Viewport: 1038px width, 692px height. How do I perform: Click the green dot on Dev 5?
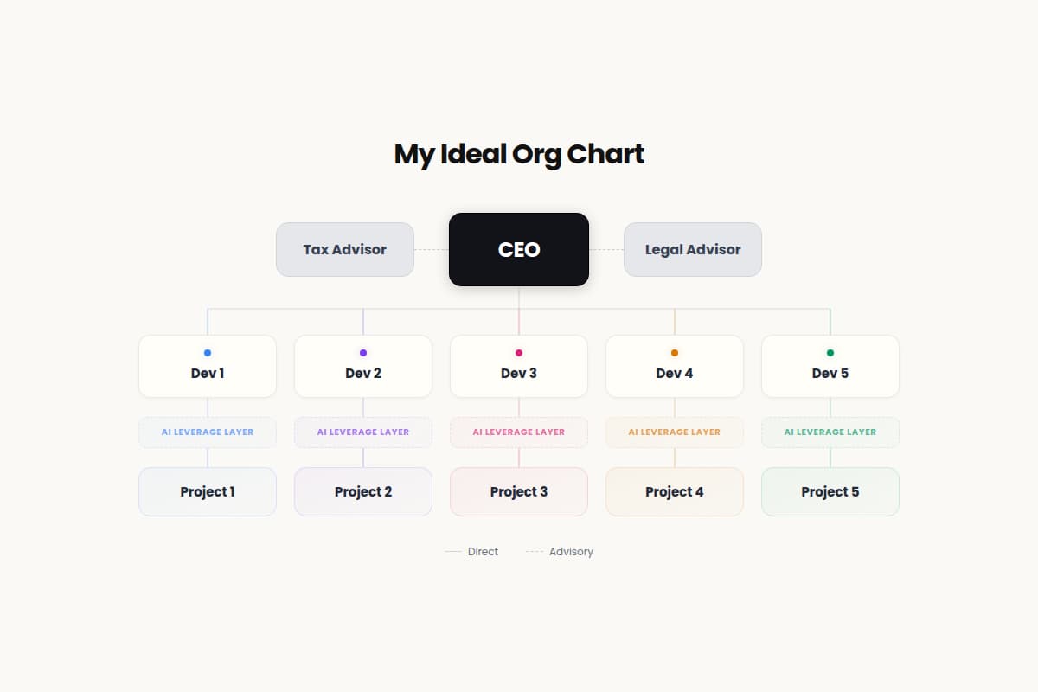(x=830, y=353)
